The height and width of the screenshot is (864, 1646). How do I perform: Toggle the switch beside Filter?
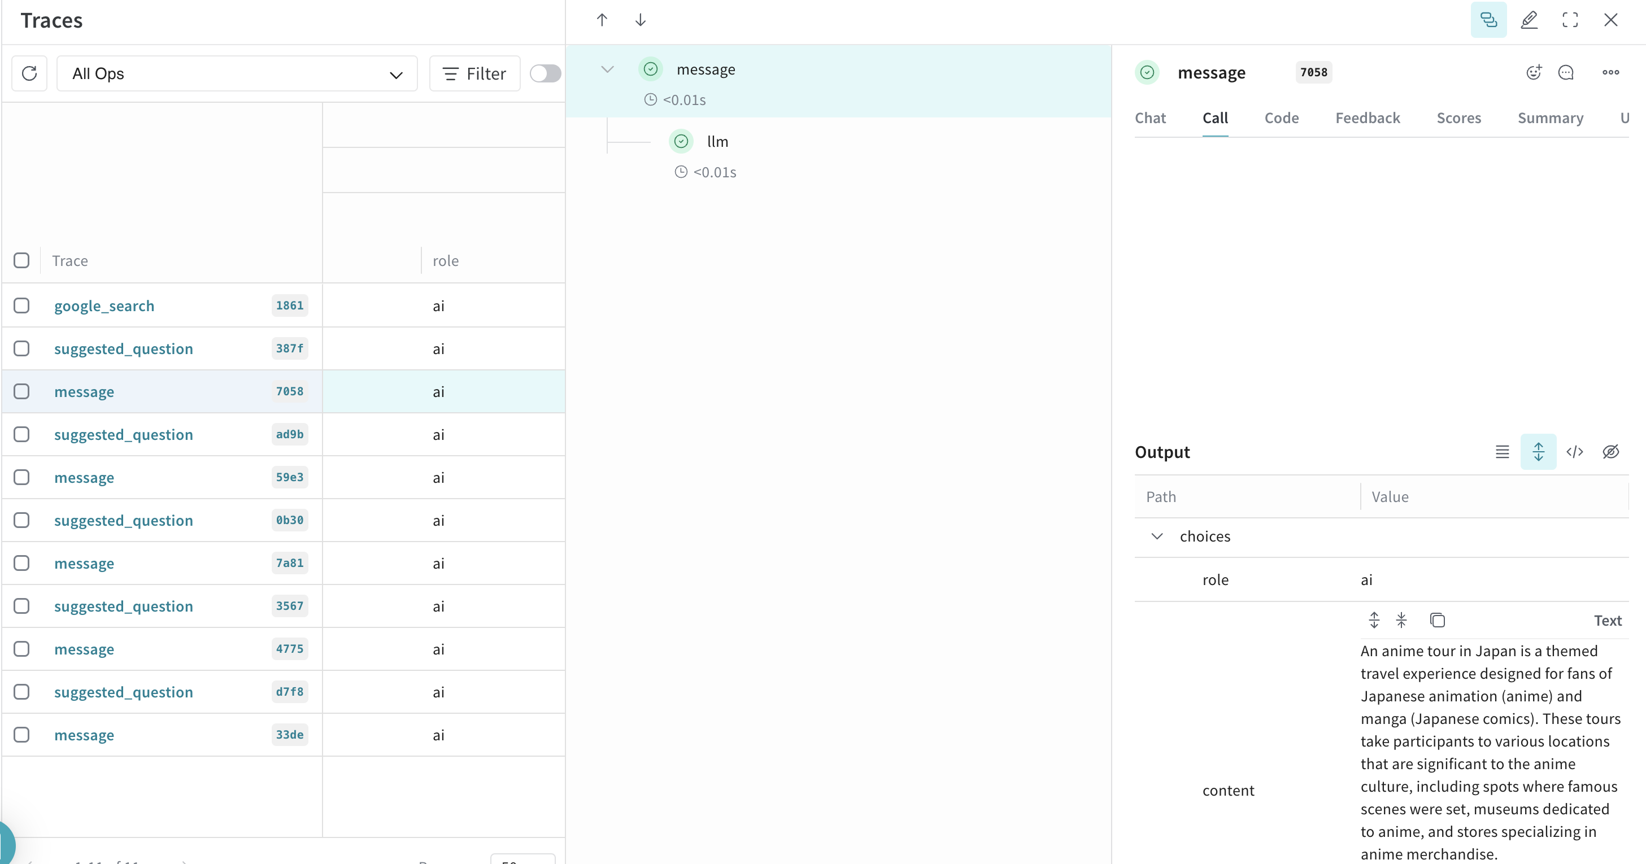[x=545, y=73]
